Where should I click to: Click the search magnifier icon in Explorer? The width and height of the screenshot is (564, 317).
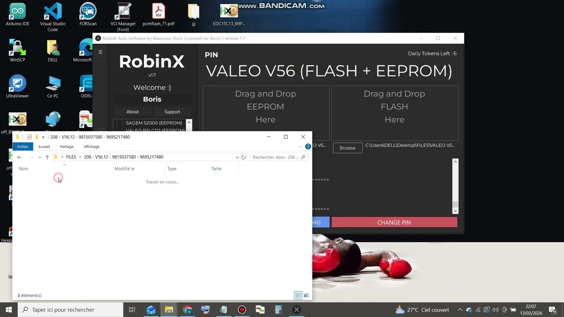click(x=303, y=157)
